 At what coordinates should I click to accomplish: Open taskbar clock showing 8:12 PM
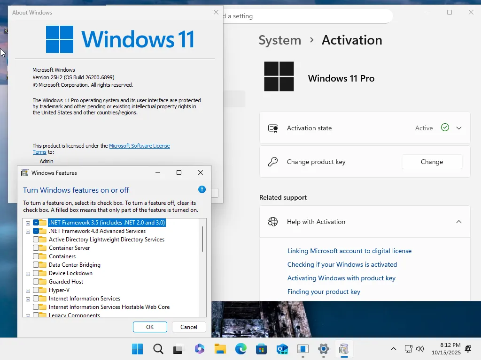coord(446,349)
